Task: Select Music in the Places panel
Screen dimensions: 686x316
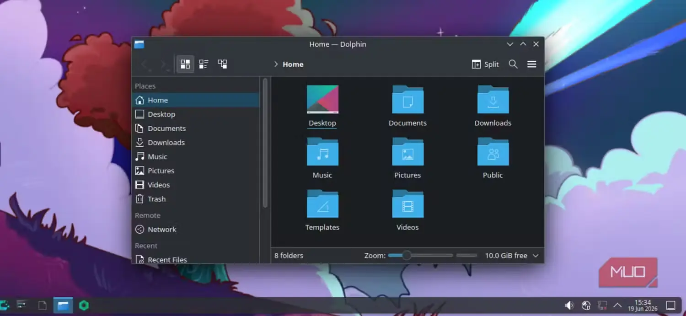Action: 196,157
